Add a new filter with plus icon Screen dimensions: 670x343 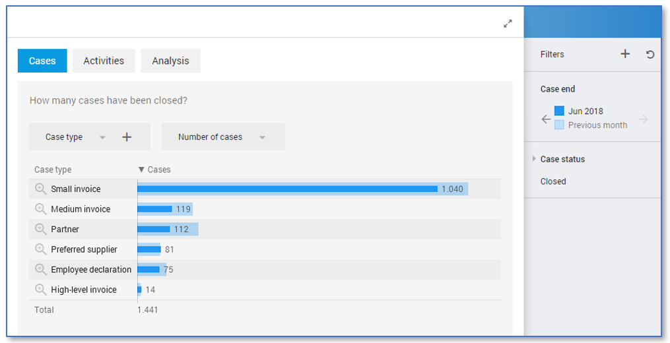pyautogui.click(x=625, y=54)
